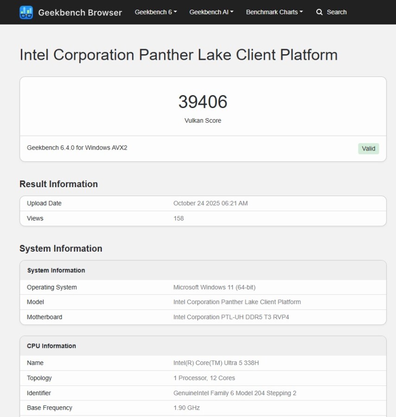
Task: Click the Base Frequency value 1.90 GHz
Action: click(186, 408)
